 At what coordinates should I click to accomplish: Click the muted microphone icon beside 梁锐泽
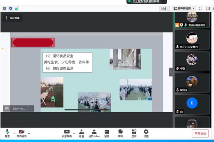click(177, 90)
